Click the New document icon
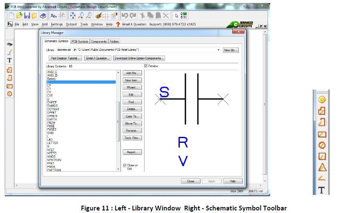 (12, 15)
